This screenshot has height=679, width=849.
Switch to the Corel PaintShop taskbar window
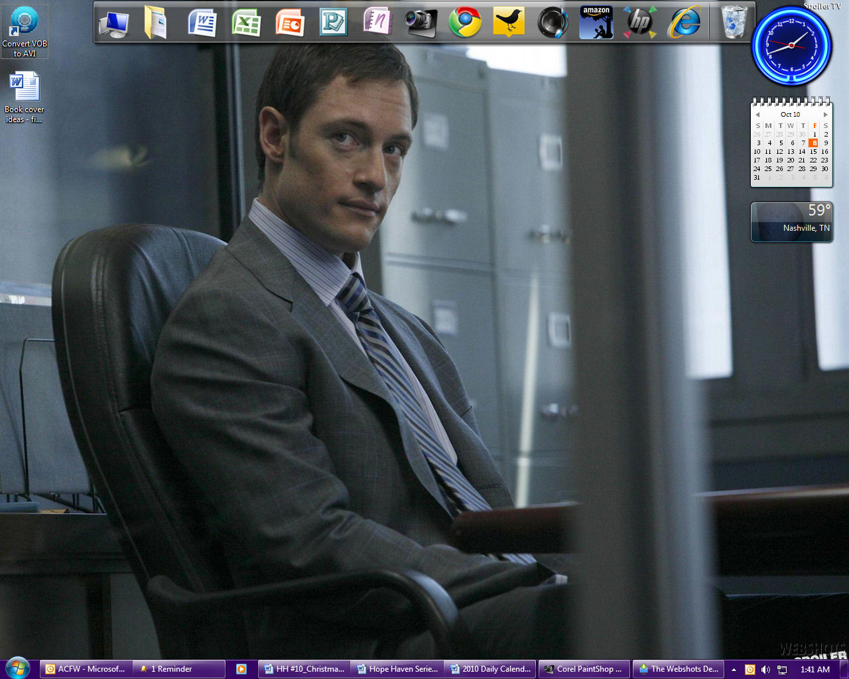[582, 669]
